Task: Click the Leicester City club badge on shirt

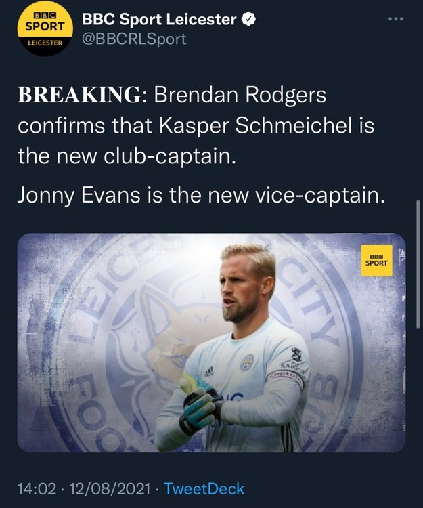Action: pyautogui.click(x=247, y=363)
